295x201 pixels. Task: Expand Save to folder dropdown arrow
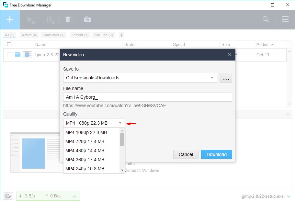[212, 78]
